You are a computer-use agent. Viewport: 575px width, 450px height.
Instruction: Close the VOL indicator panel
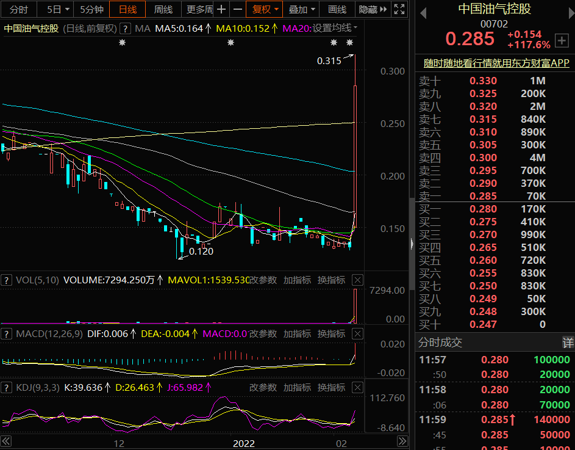point(358,280)
